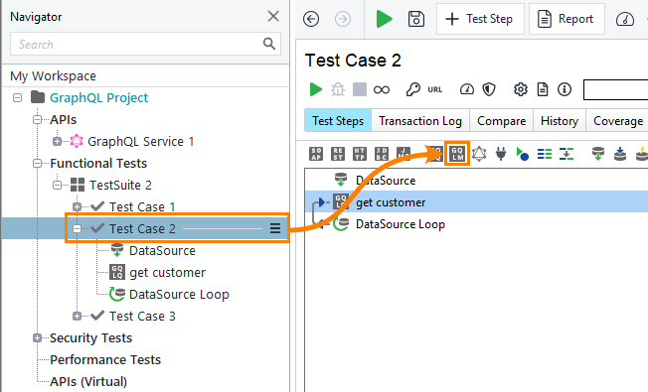This screenshot has width=648, height=392.
Task: Click the URL endpoint icon
Action: (434, 89)
